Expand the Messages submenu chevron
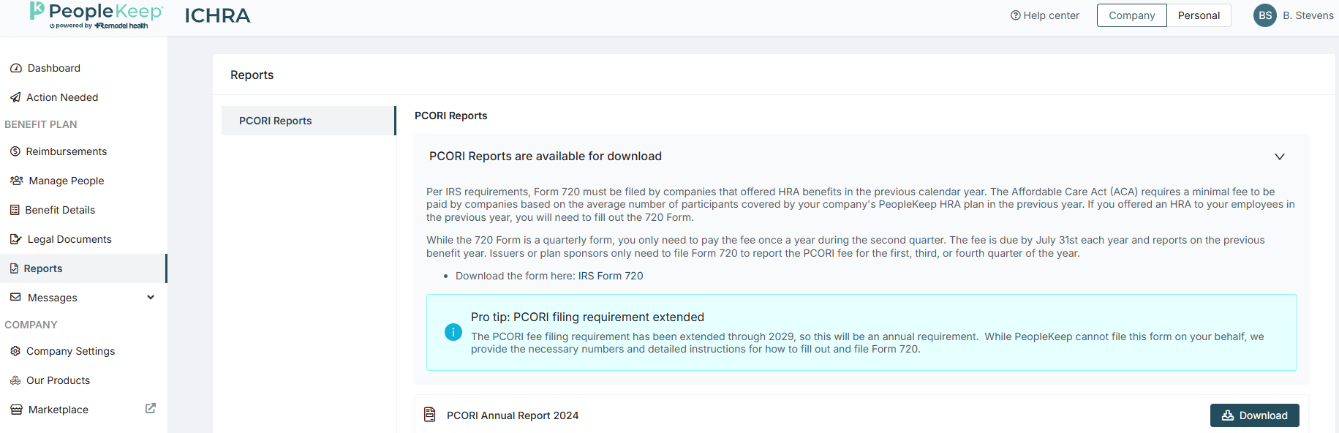 pyautogui.click(x=151, y=297)
